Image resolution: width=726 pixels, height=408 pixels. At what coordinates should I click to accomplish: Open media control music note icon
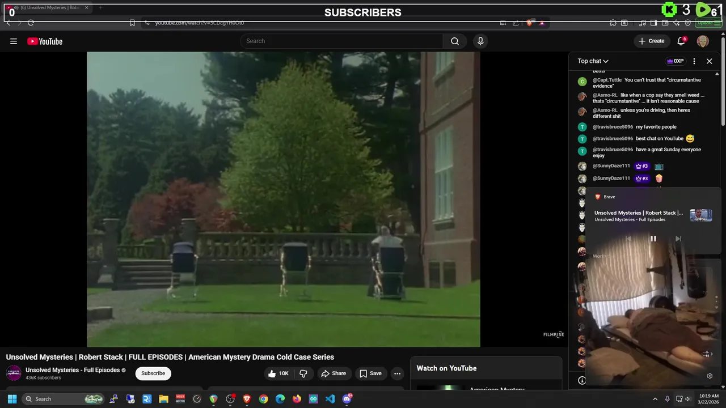[643, 23]
